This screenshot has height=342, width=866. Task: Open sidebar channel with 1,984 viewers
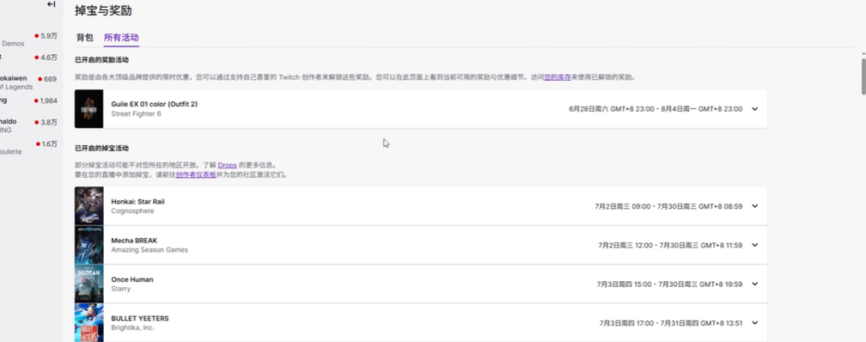tap(29, 101)
